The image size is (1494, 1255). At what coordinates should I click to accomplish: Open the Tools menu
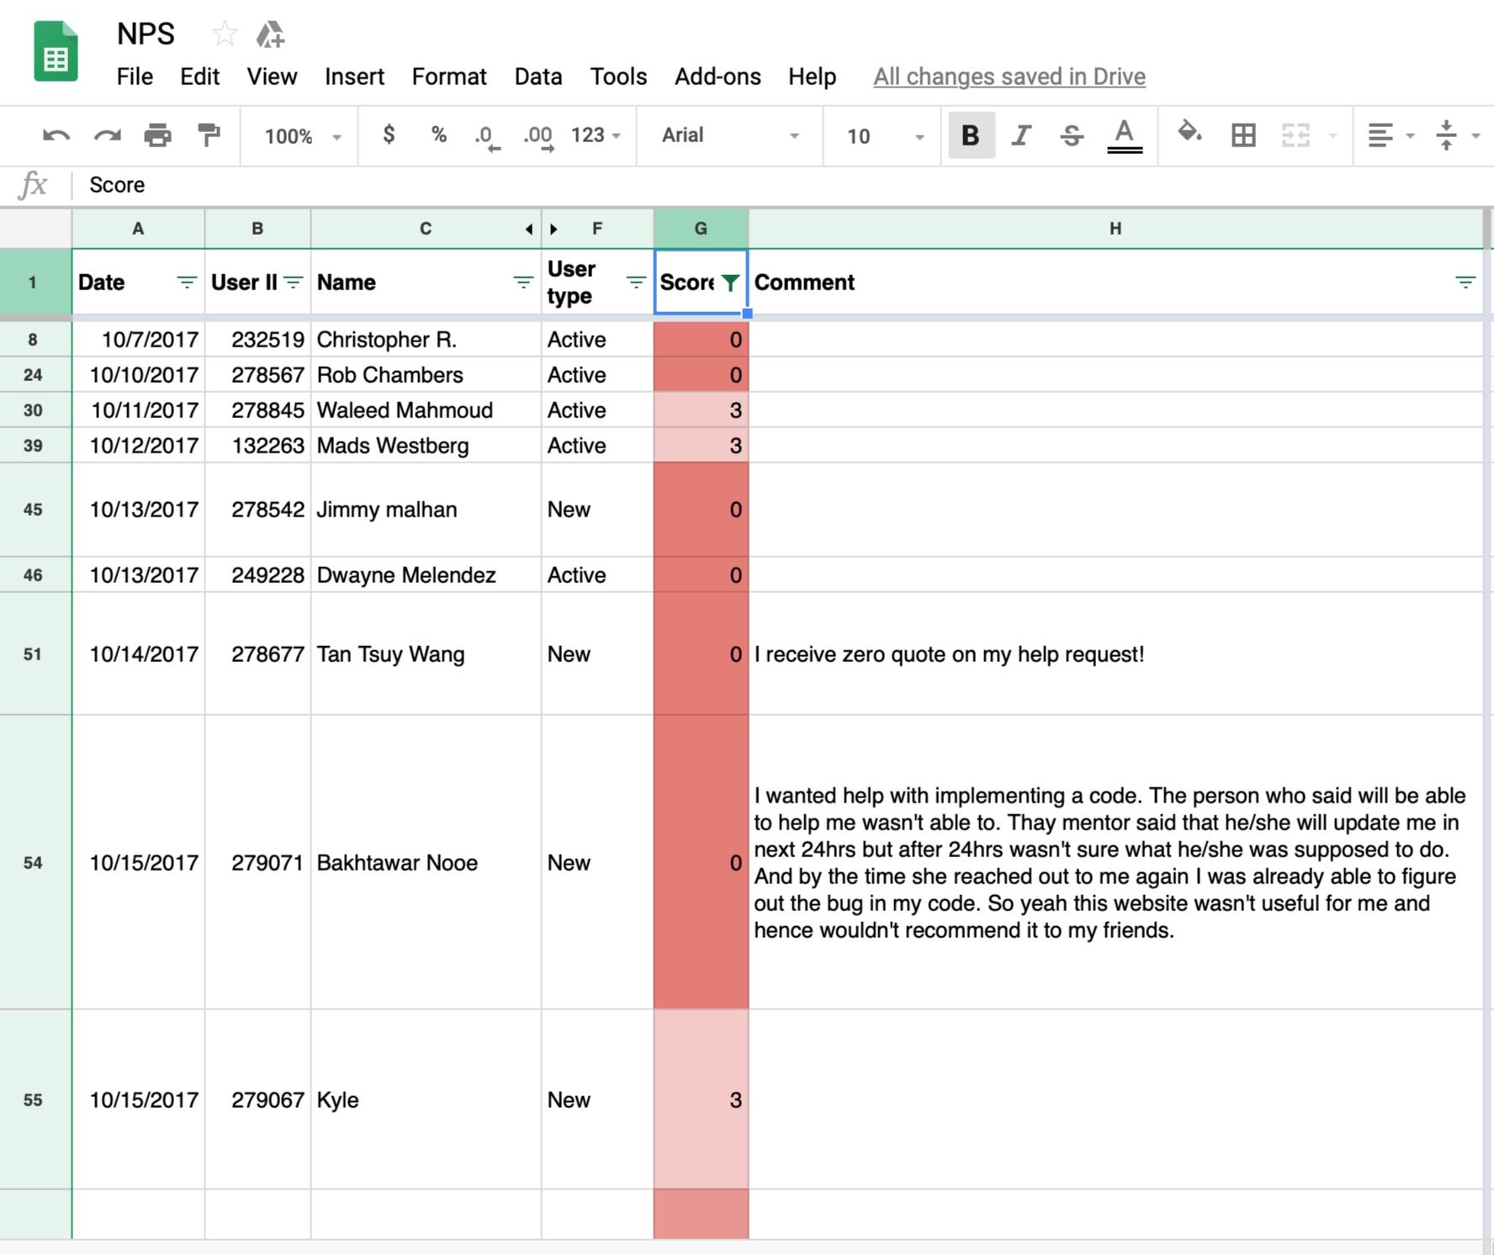618,77
